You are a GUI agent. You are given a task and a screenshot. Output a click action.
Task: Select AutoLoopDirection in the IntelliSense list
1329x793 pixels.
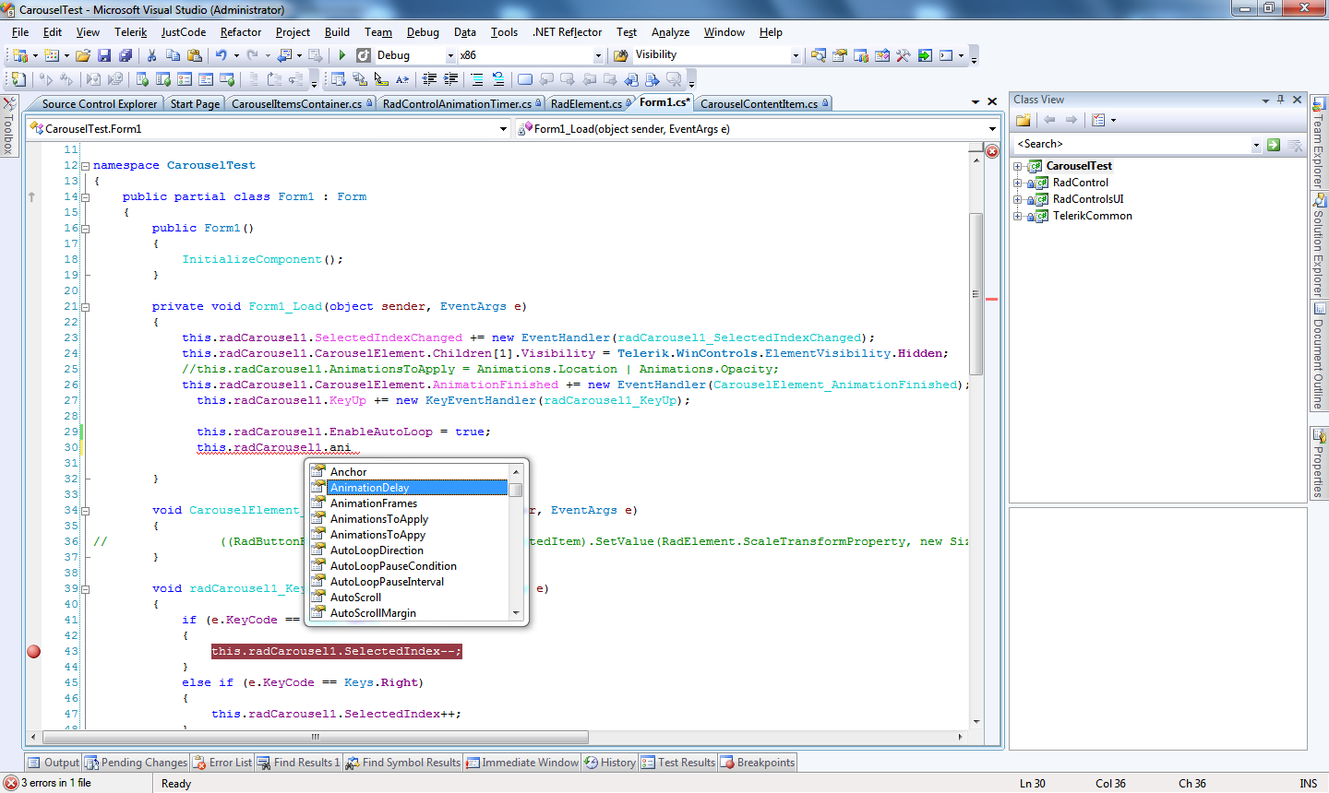tap(377, 550)
